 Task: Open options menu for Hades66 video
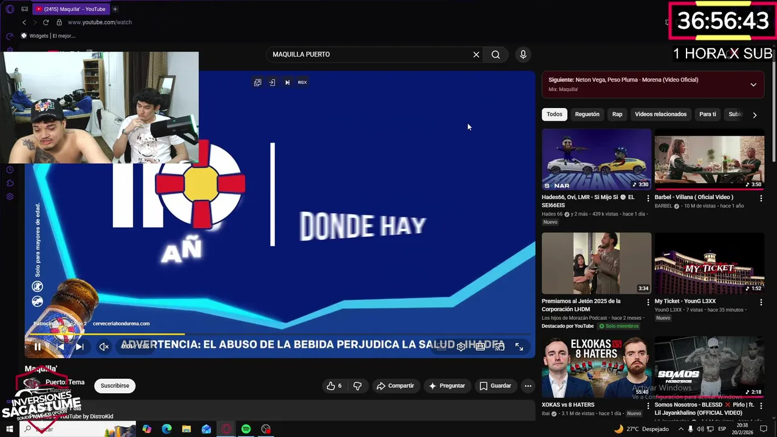[648, 198]
